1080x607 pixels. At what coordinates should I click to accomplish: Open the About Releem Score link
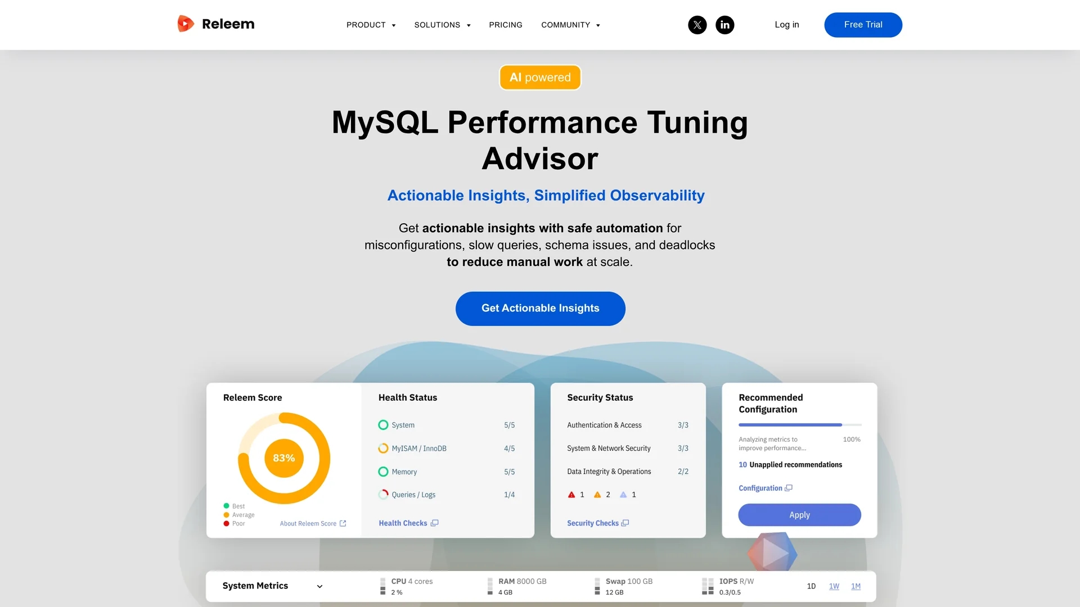pyautogui.click(x=308, y=523)
